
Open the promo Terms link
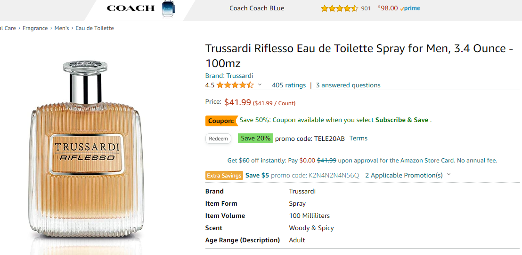click(x=359, y=138)
